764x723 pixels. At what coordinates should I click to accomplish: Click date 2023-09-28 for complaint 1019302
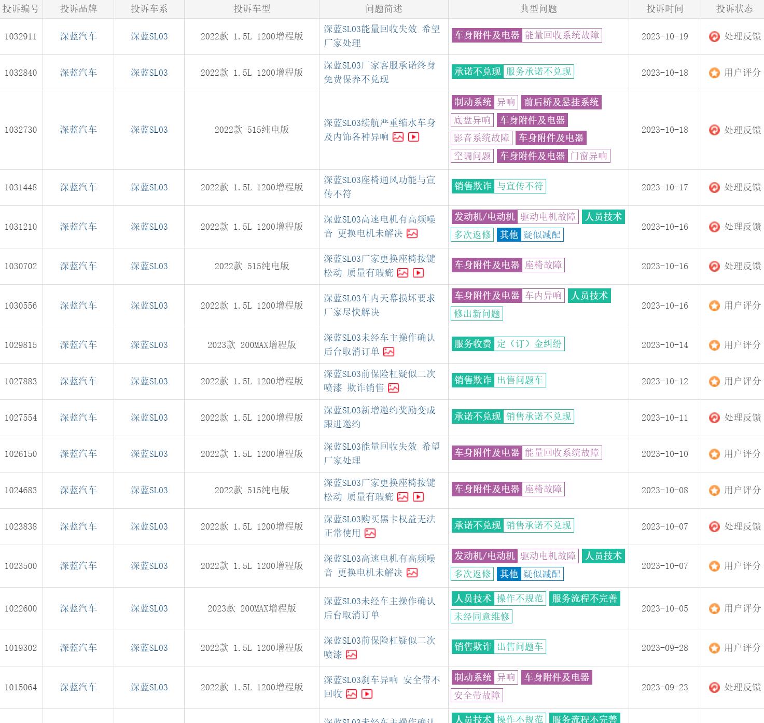665,648
